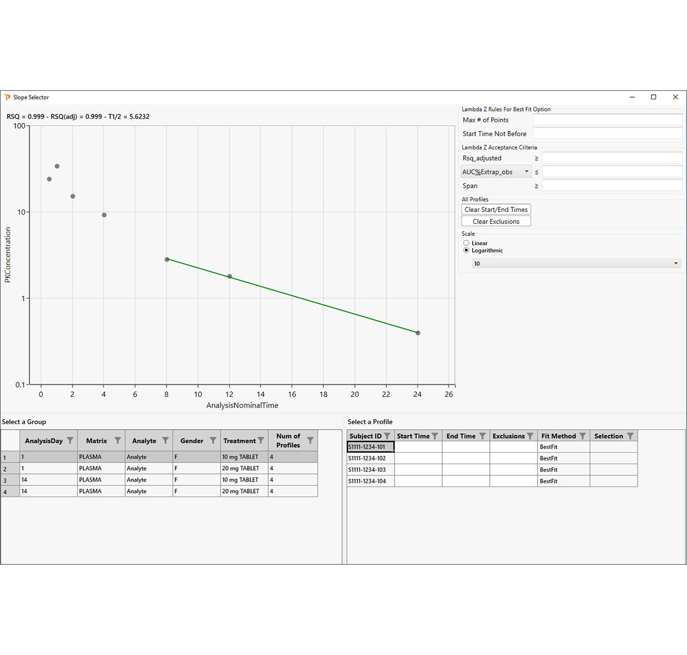Click the AnalysisDay column header
Viewport: 687px width, 655px height.
click(x=49, y=440)
